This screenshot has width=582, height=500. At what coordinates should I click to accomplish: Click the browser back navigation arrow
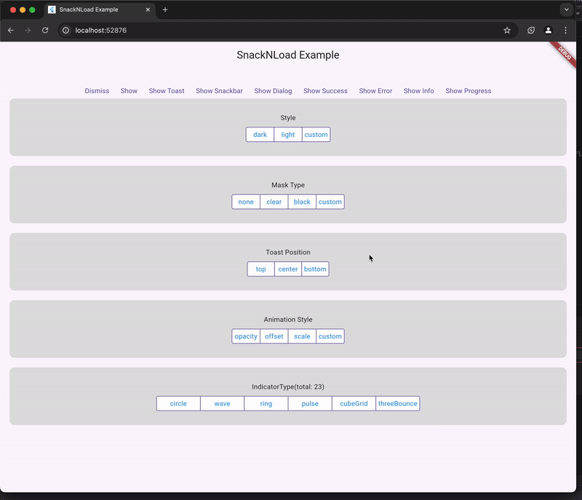(10, 31)
